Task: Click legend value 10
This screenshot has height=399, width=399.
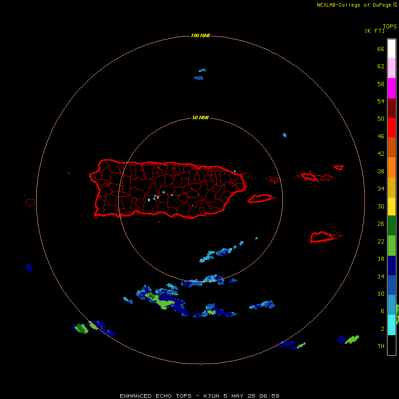Action: [381, 294]
